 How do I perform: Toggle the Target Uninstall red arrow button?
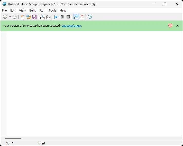pos(82,17)
